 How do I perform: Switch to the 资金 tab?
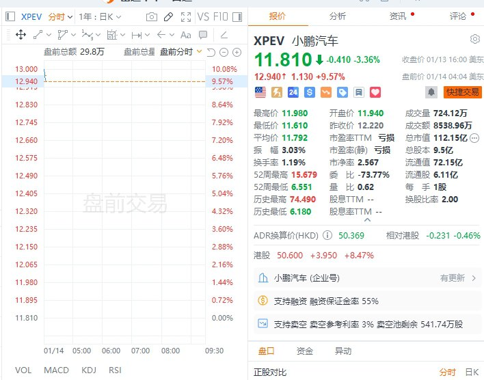pyautogui.click(x=305, y=351)
